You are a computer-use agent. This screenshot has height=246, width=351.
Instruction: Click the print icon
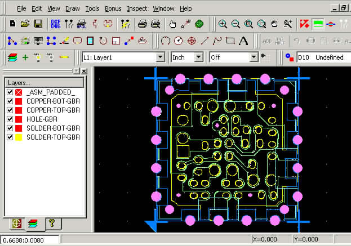(143, 24)
